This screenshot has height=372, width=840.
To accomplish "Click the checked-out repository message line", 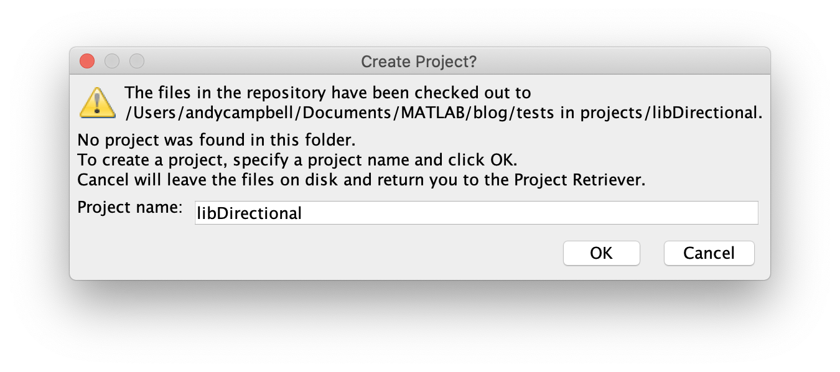I will 327,93.
